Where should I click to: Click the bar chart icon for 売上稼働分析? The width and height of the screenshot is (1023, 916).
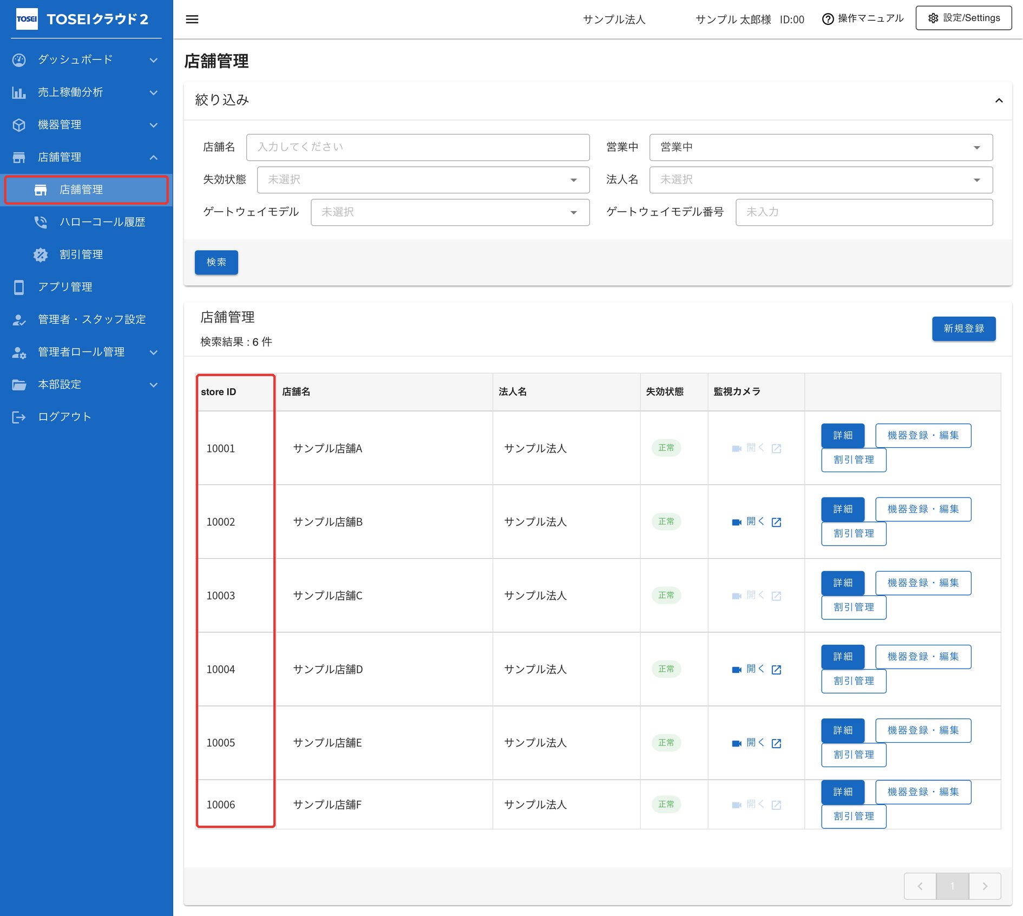point(19,93)
